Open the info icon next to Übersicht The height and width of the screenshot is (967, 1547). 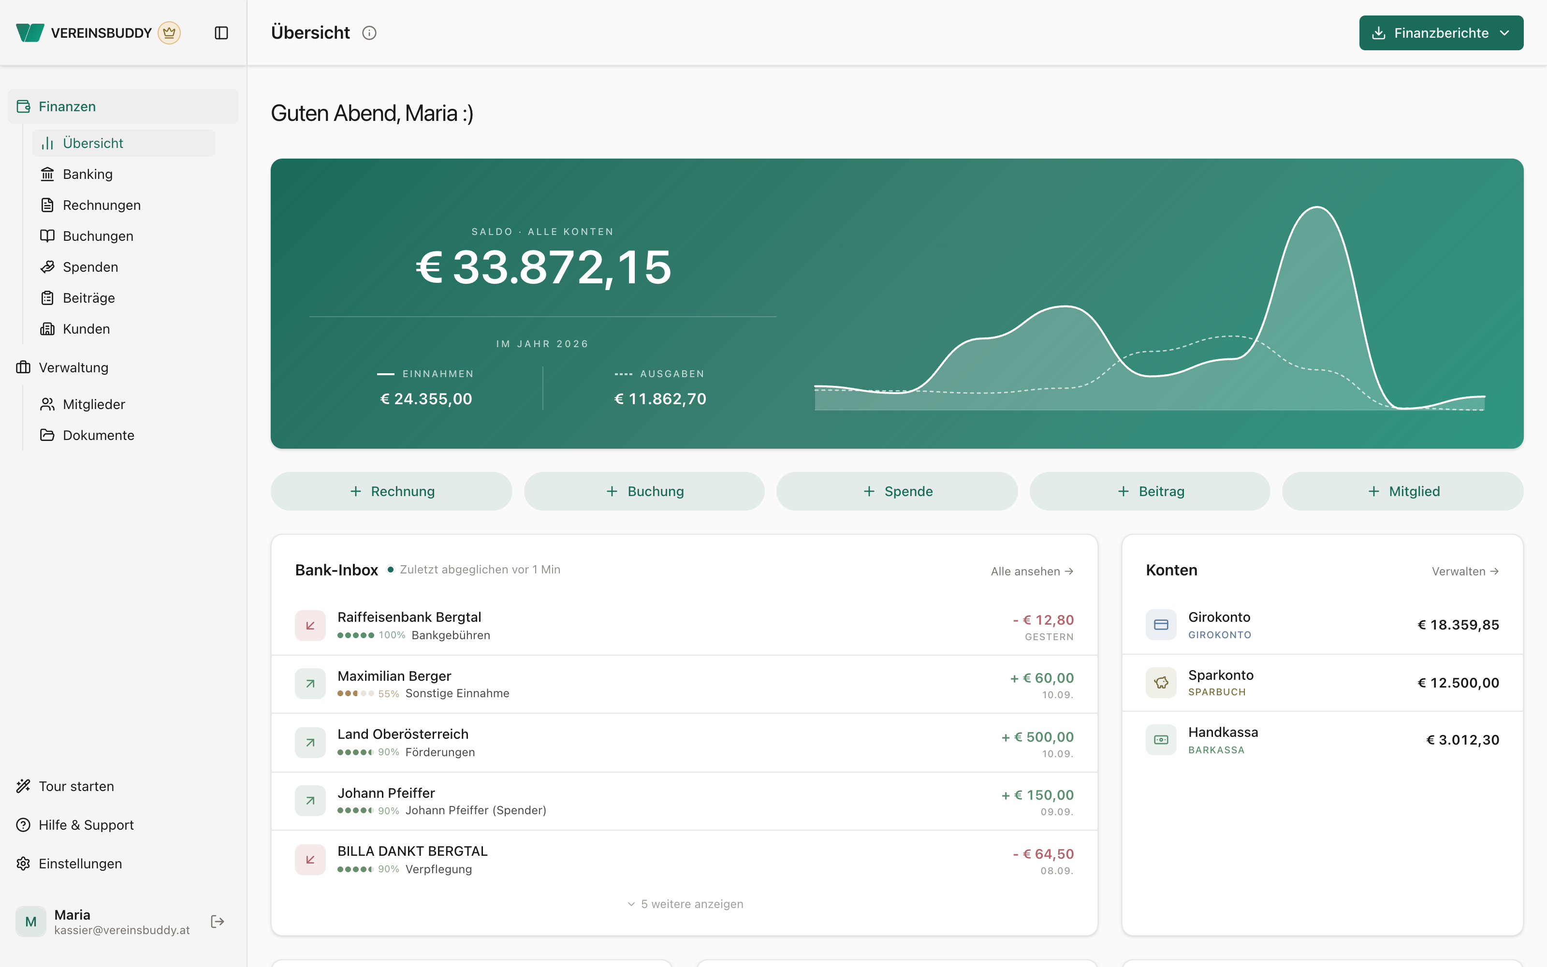(x=369, y=32)
